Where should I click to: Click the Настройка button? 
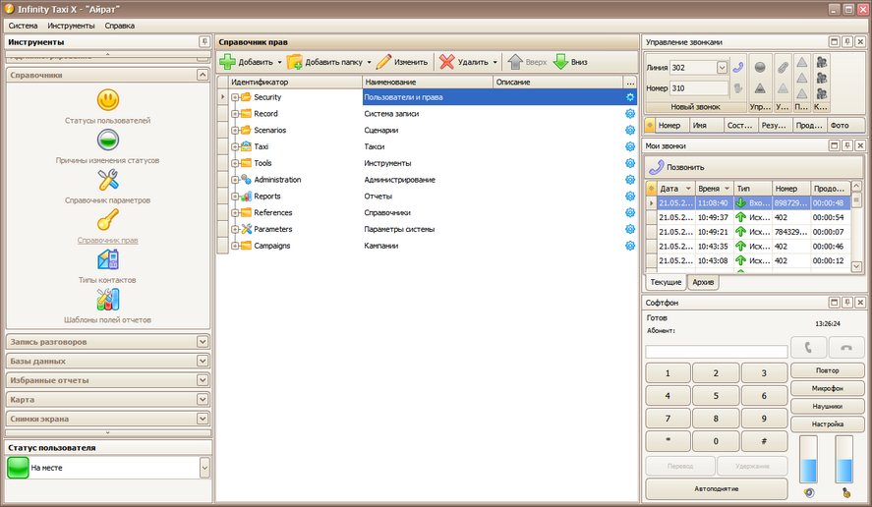point(828,423)
